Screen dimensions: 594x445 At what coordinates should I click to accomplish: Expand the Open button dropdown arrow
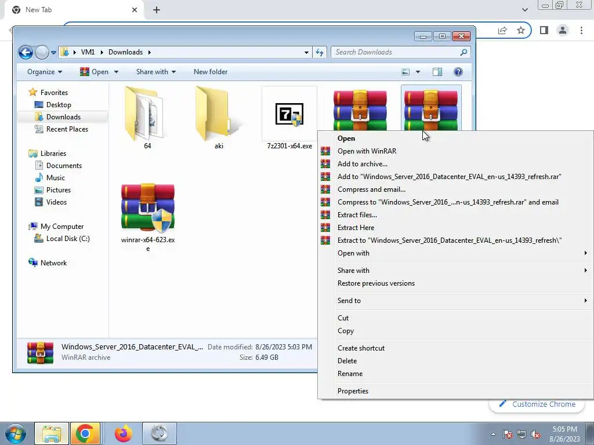pos(116,72)
